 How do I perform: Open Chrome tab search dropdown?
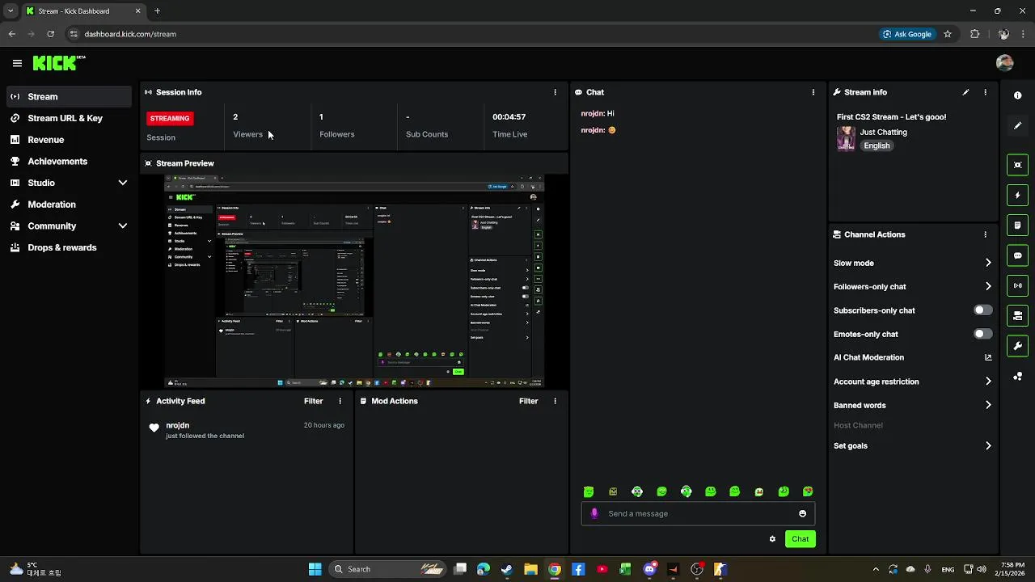tap(11, 11)
